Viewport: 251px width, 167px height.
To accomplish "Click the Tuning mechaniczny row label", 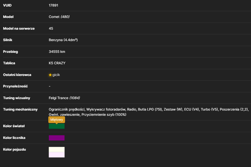I will pyautogui.click(x=20, y=109).
